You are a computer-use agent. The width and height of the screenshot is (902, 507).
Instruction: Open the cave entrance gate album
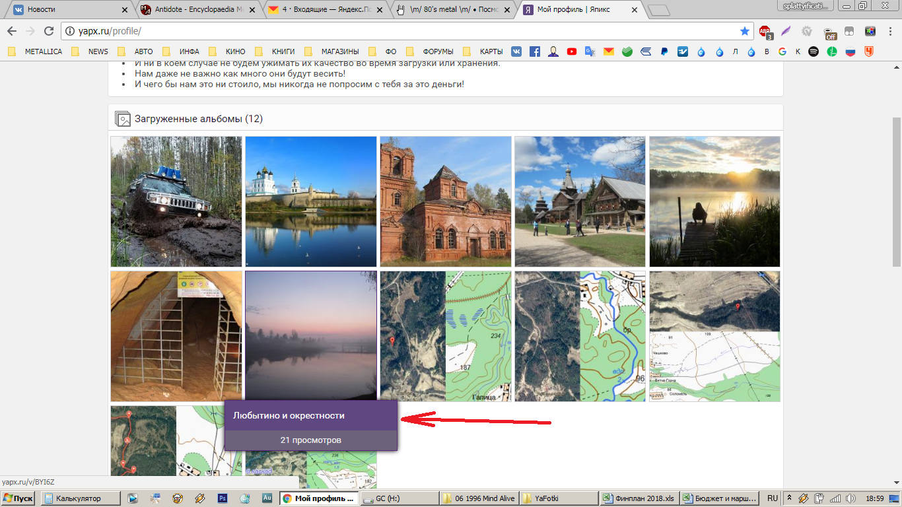click(x=176, y=336)
